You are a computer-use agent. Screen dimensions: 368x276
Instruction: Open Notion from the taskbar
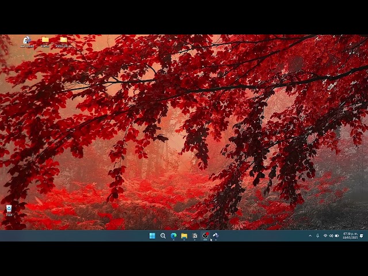(194, 236)
